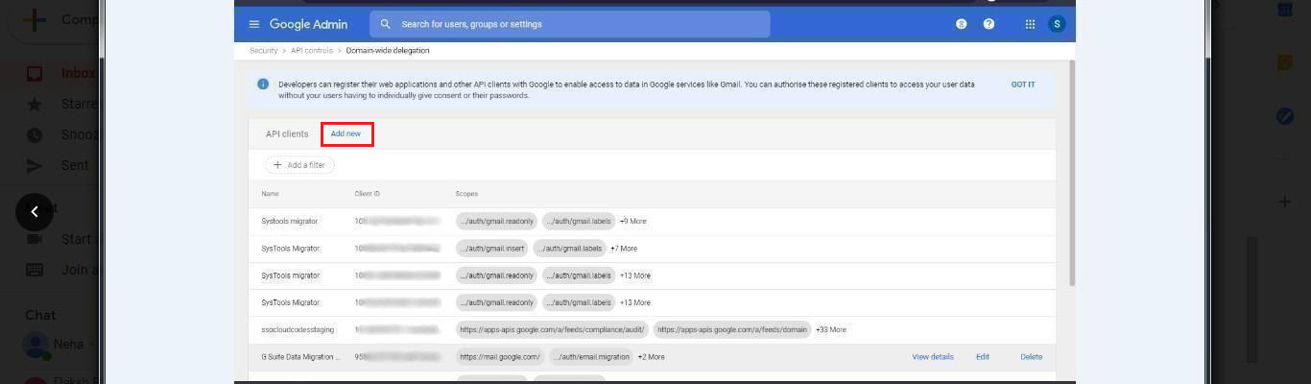Image resolution: width=1311 pixels, height=384 pixels.
Task: Dismiss the banner with GOT IT
Action: click(1023, 84)
